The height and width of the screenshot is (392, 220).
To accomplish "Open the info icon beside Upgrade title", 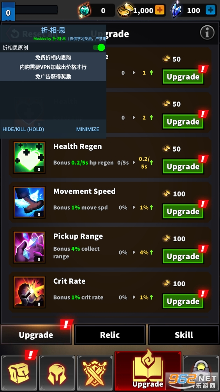I will 207,32.
